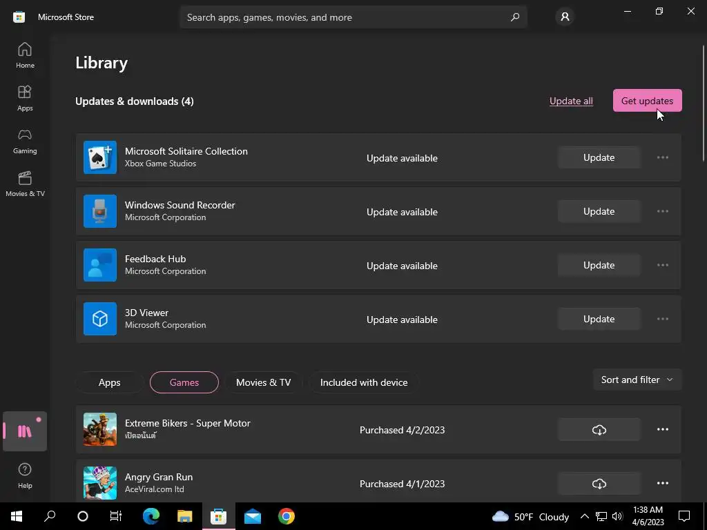Click the Update all link
The image size is (707, 530).
571,101
